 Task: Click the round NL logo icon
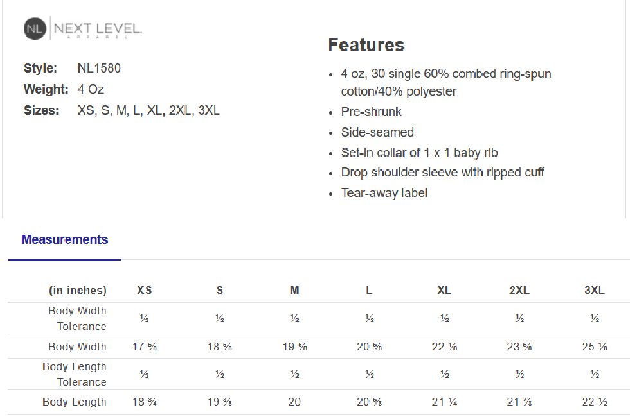[35, 29]
